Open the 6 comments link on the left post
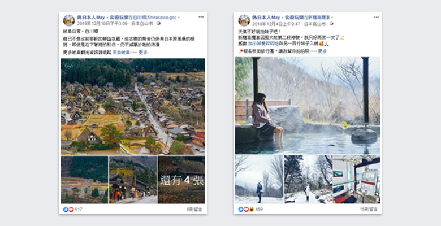Screen dimensions: 441x226 (194, 210)
